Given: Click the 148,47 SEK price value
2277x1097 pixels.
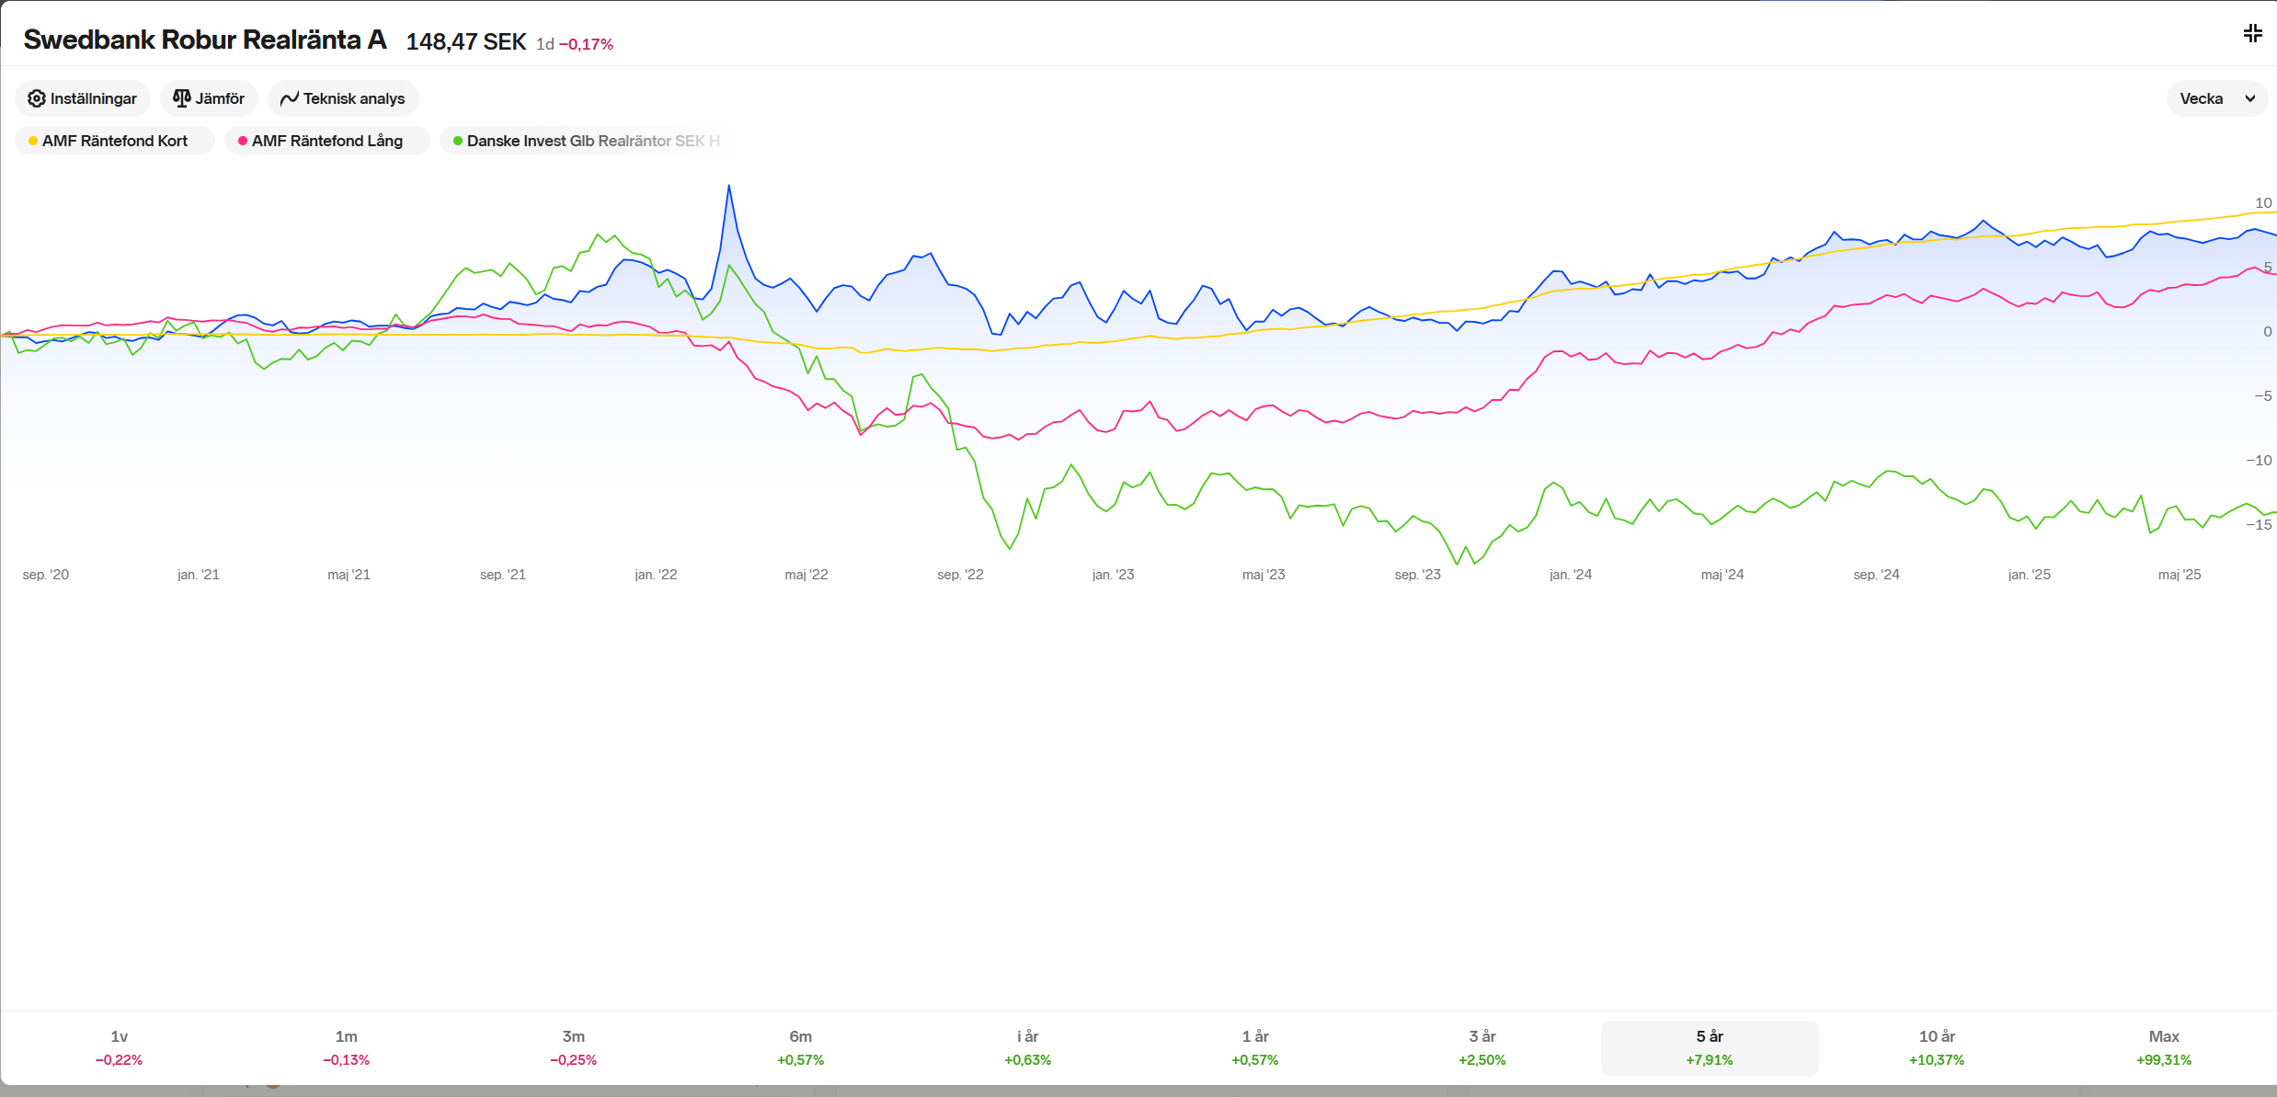Looking at the screenshot, I should 465,42.
